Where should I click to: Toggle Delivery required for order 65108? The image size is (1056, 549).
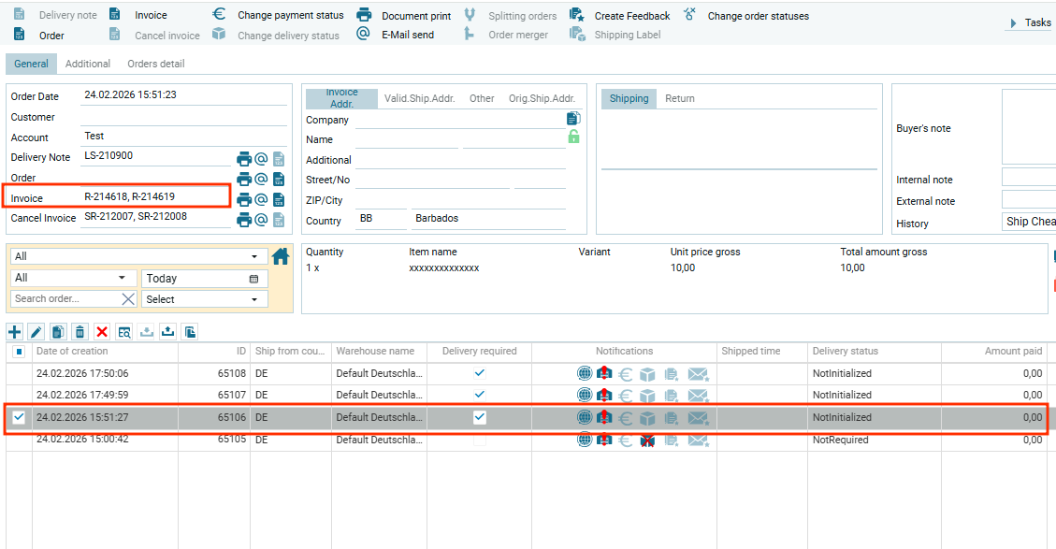(x=480, y=372)
